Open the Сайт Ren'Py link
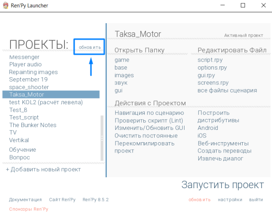272x218 pixels. pyautogui.click(x=62, y=200)
